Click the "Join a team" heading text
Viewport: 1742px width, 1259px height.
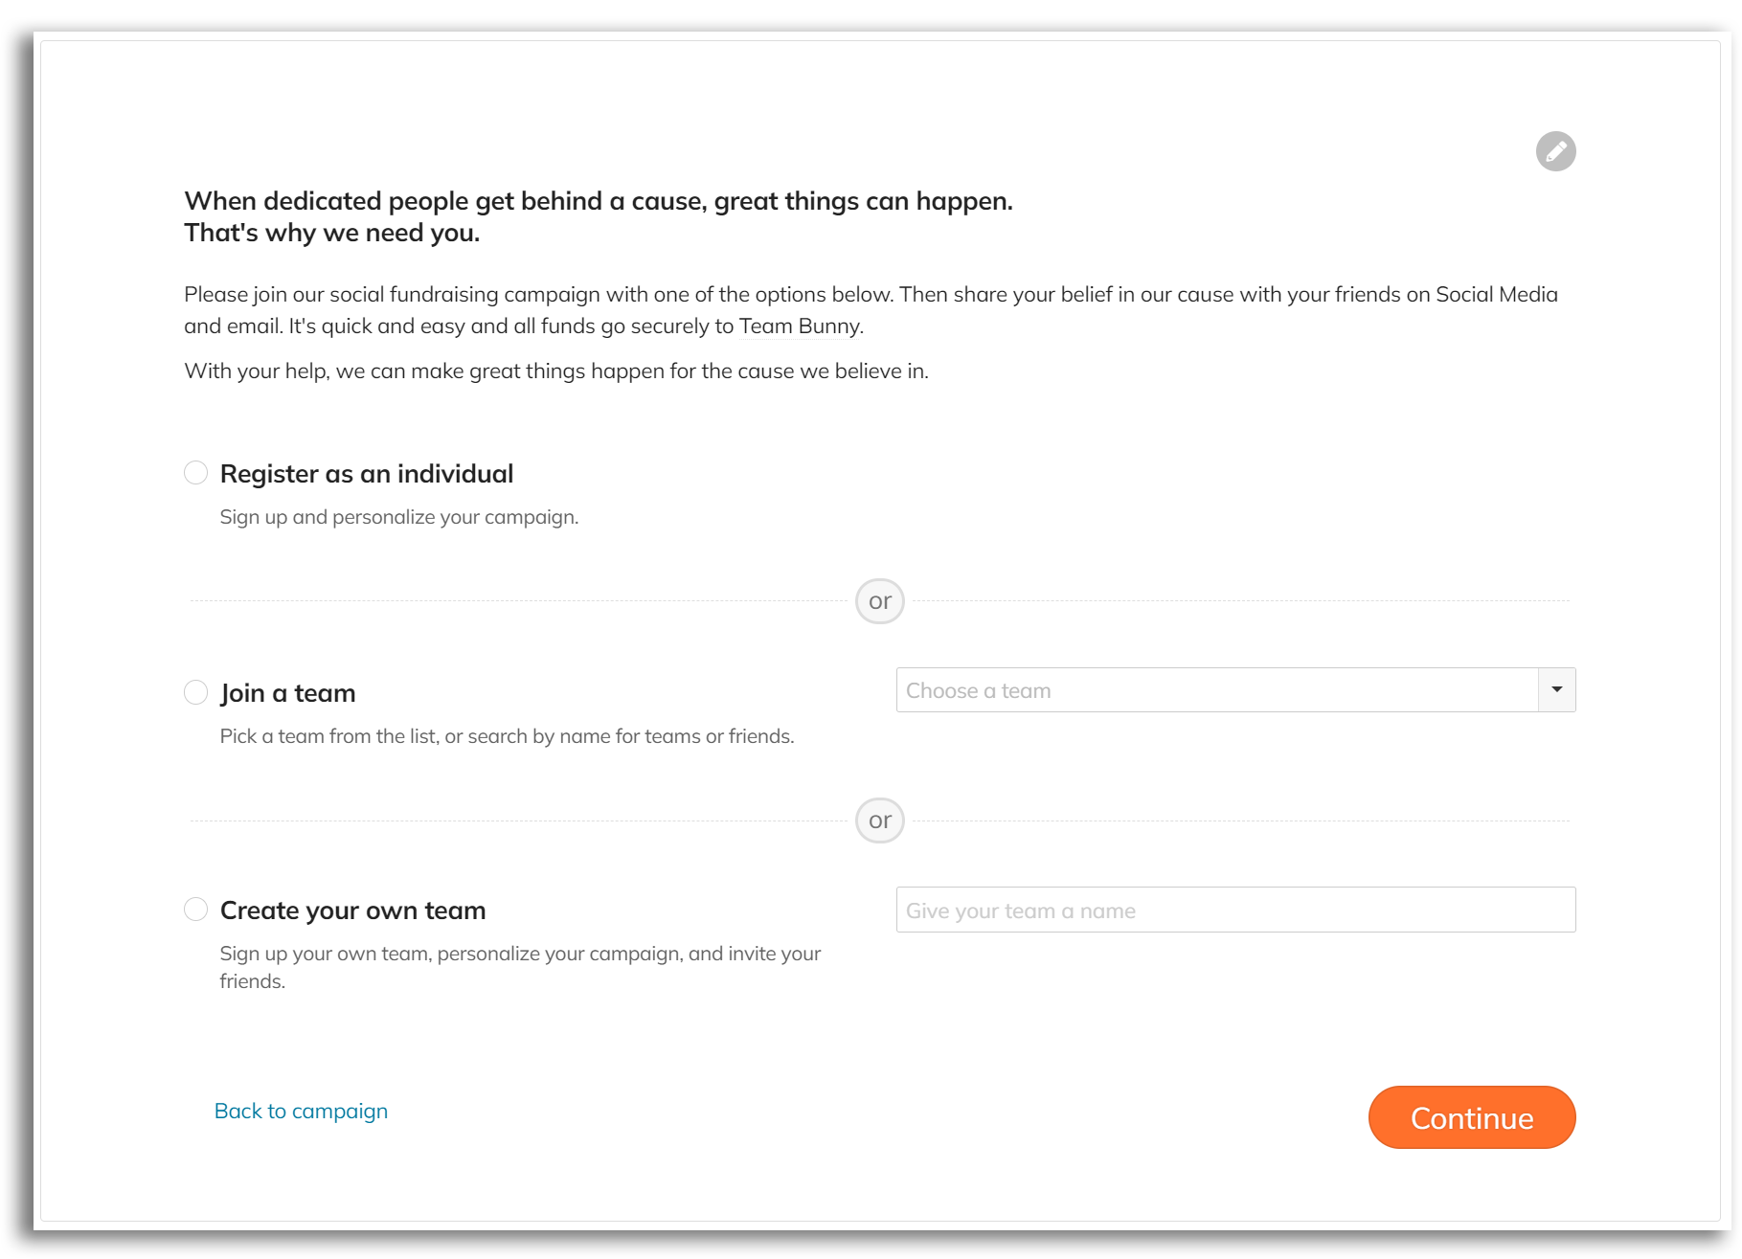click(287, 691)
